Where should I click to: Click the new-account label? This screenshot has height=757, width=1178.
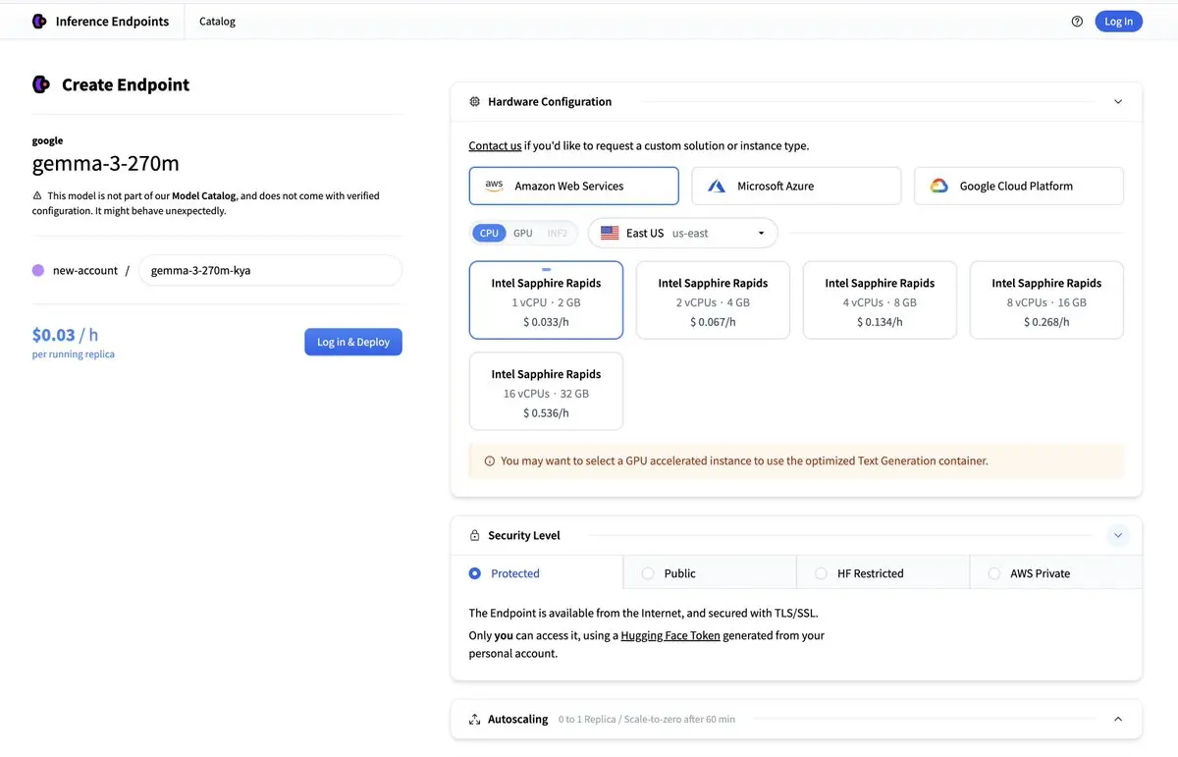[85, 270]
